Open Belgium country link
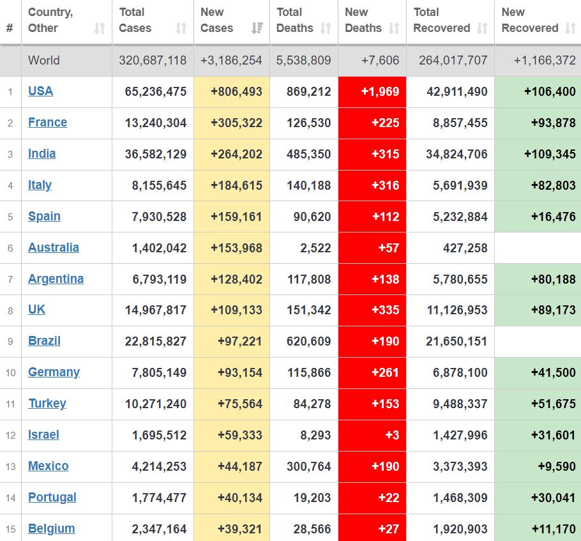This screenshot has width=581, height=541. click(x=51, y=529)
